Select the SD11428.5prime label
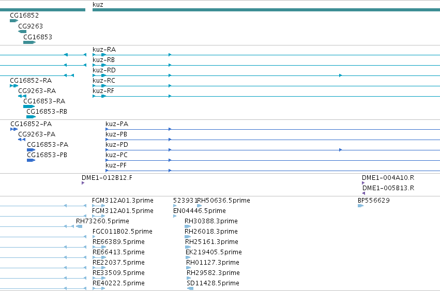Screen dimensions: 440x291 tap(213, 283)
